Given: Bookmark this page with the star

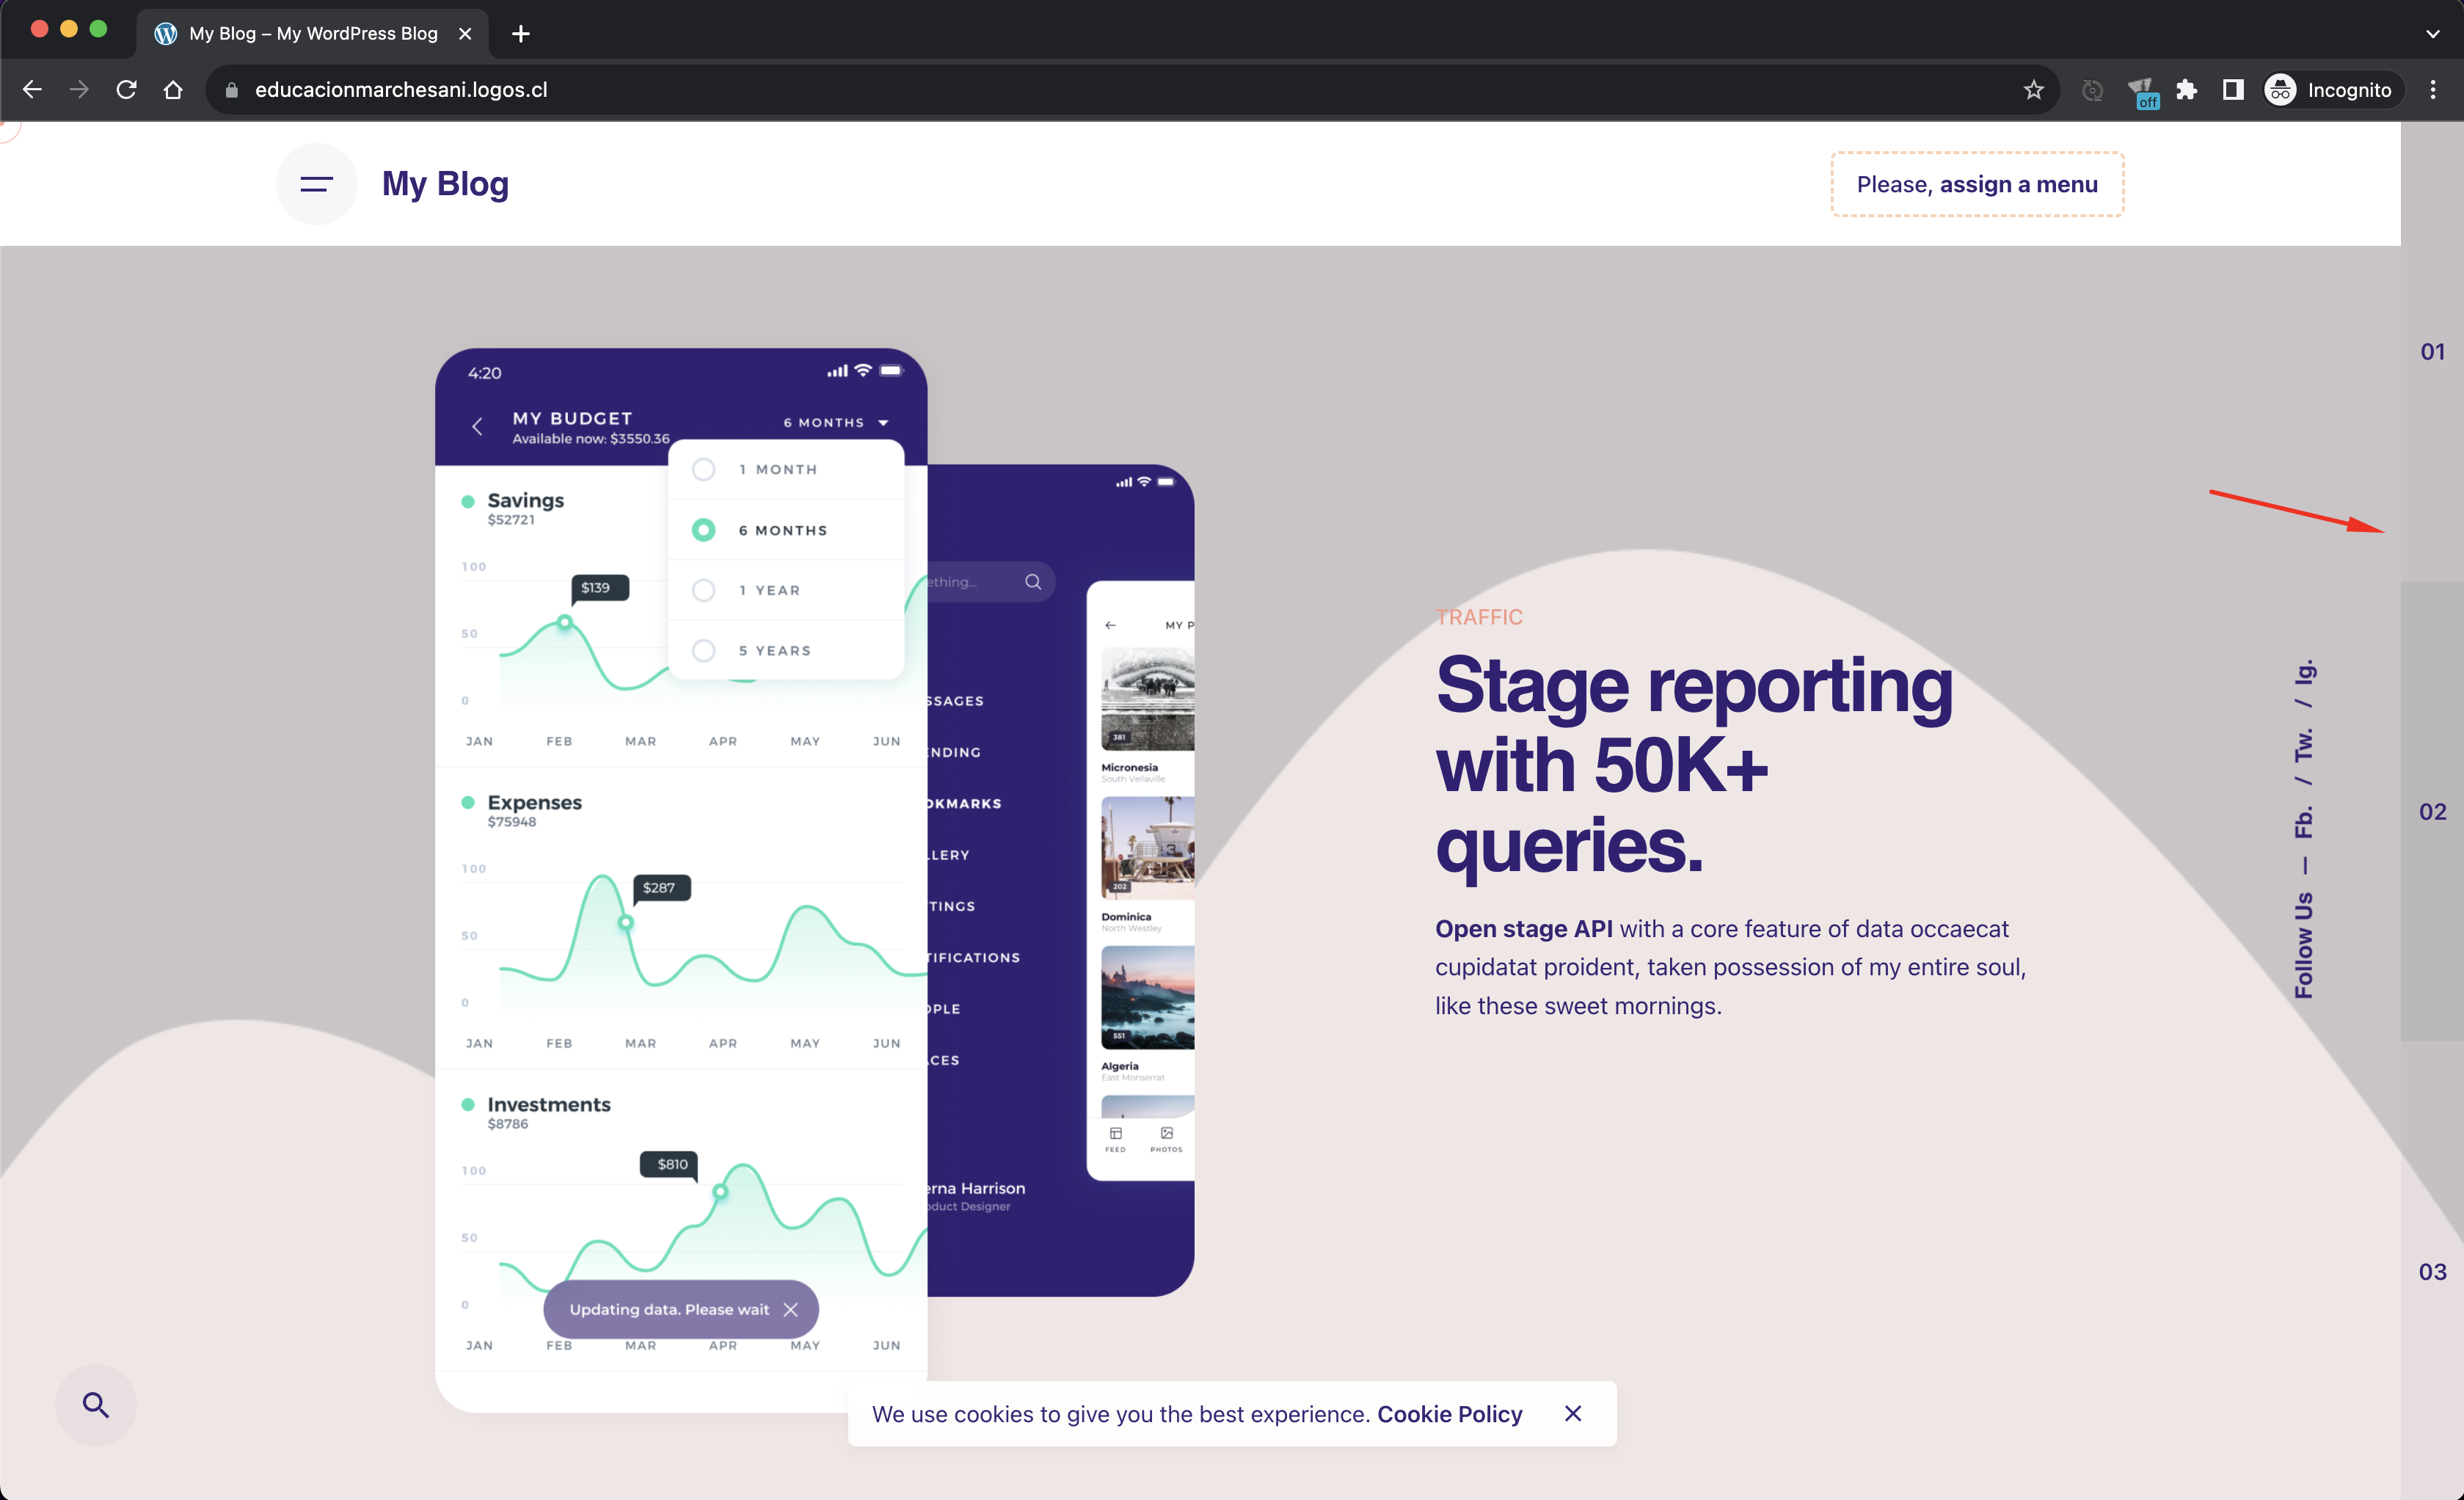Looking at the screenshot, I should 2033,90.
